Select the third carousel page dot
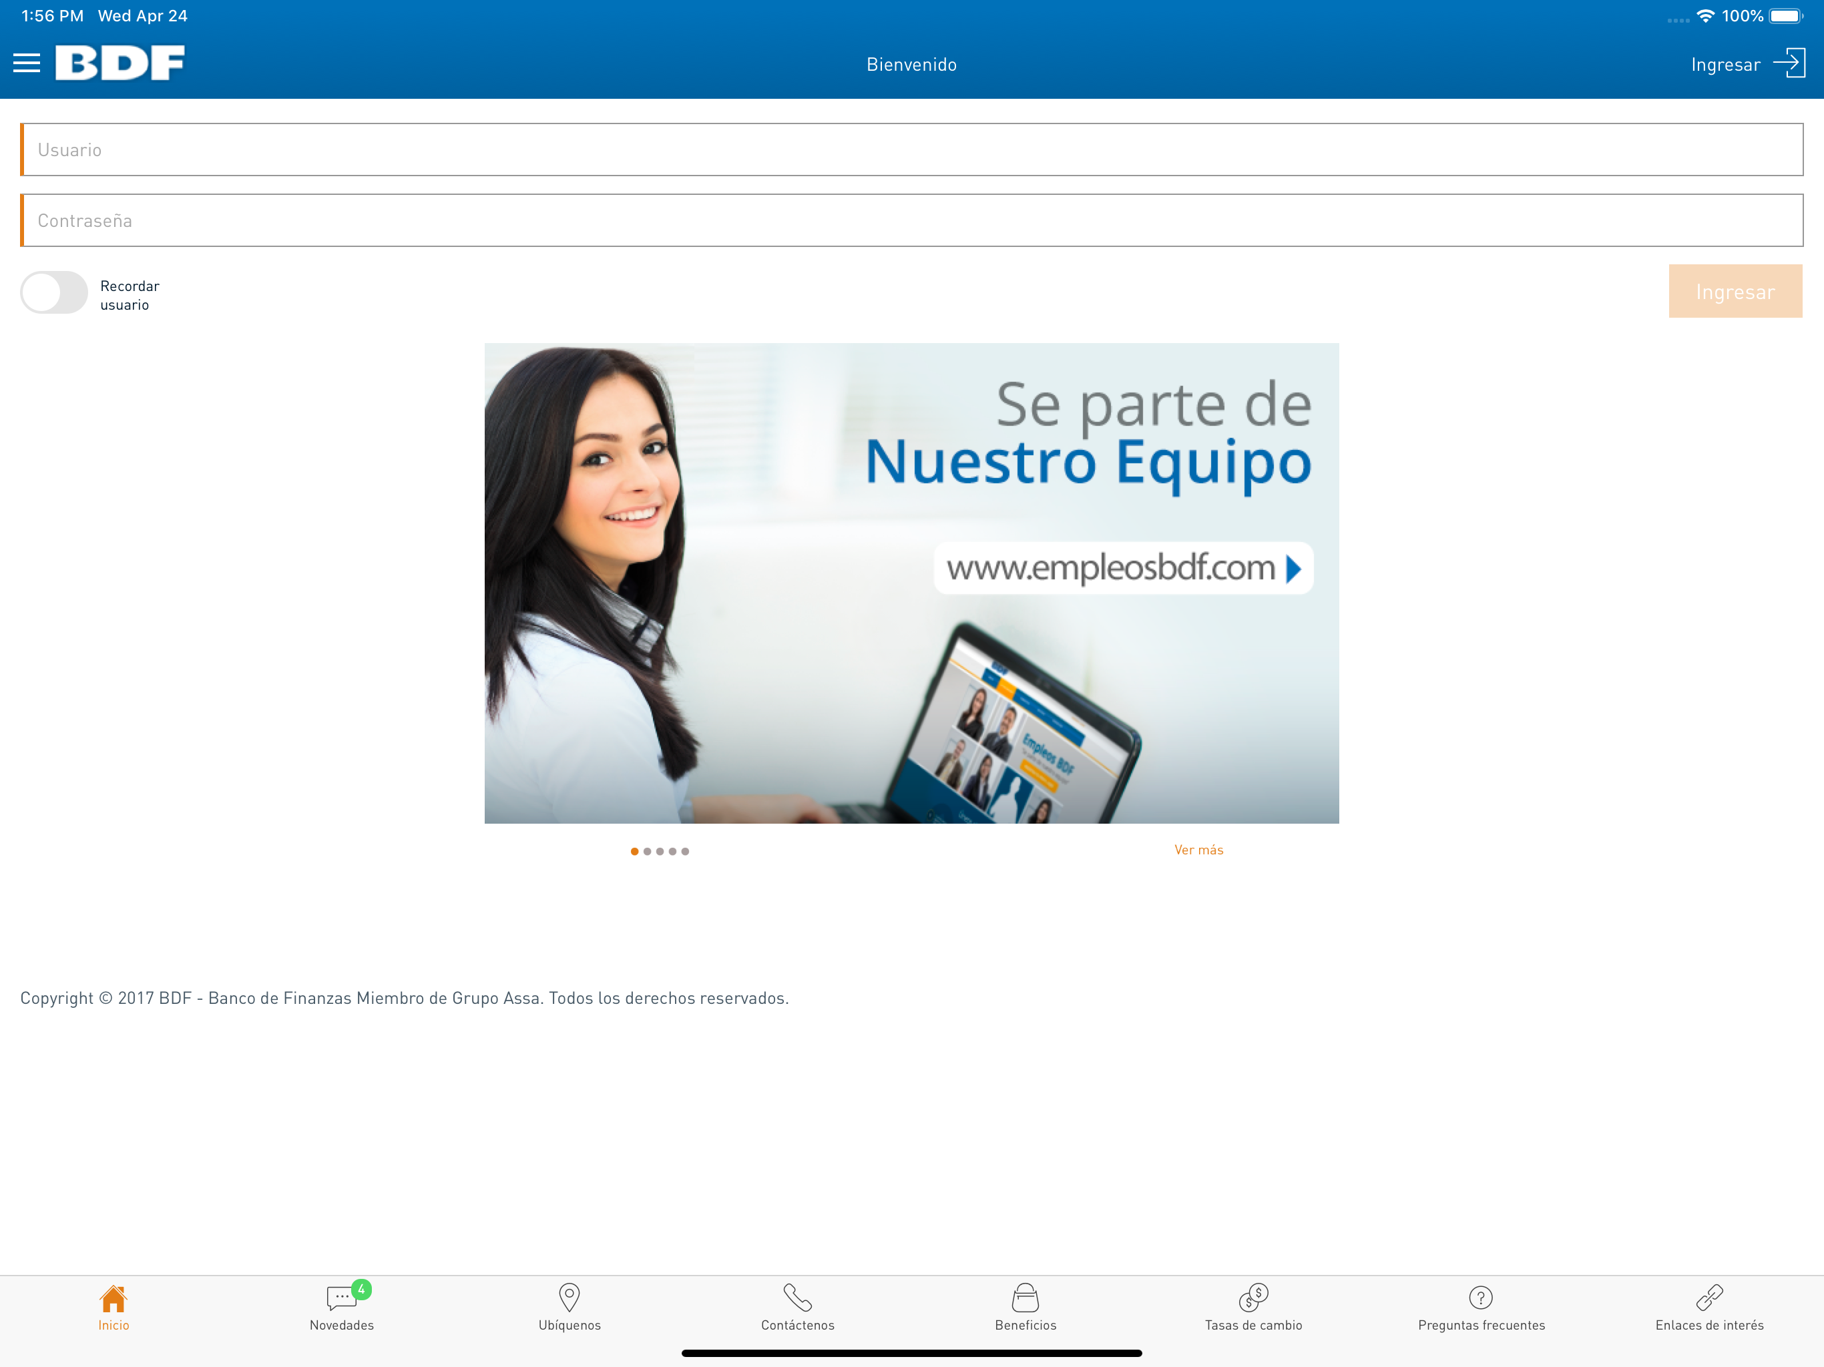Image resolution: width=1824 pixels, height=1367 pixels. coord(660,851)
